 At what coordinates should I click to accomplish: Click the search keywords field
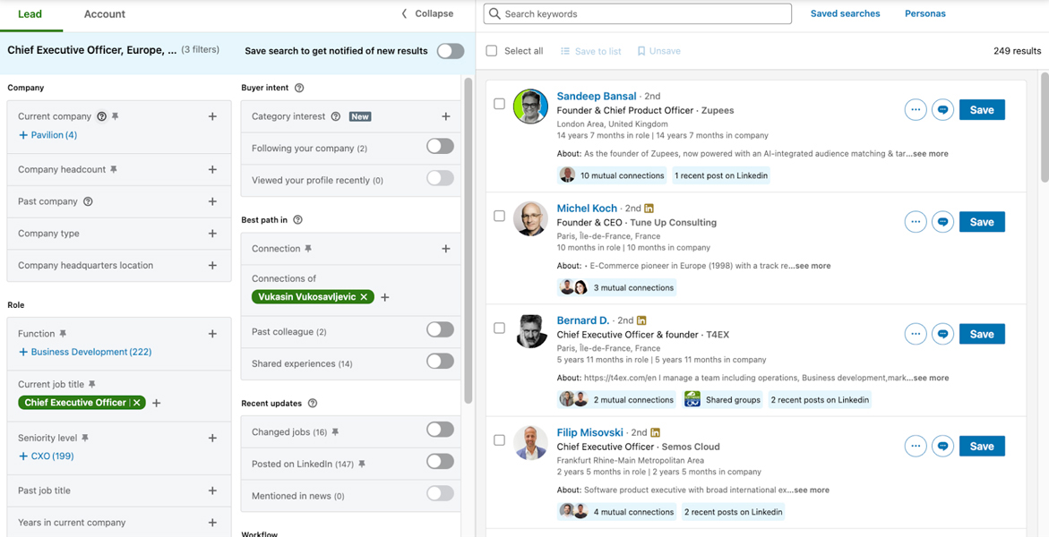coord(637,13)
